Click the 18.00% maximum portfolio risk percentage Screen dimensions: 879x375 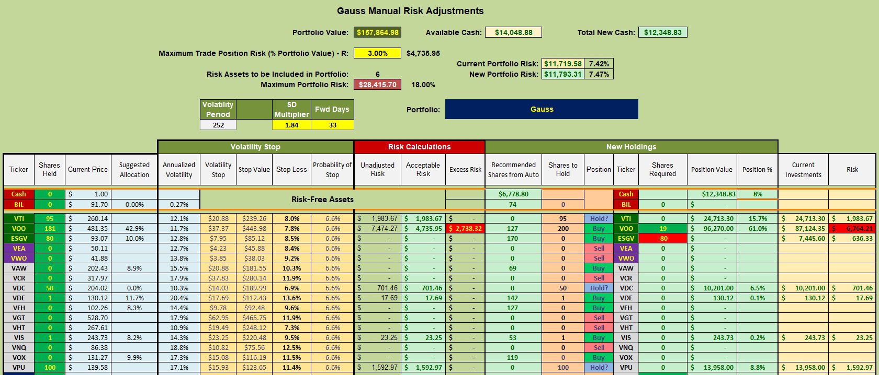point(423,85)
